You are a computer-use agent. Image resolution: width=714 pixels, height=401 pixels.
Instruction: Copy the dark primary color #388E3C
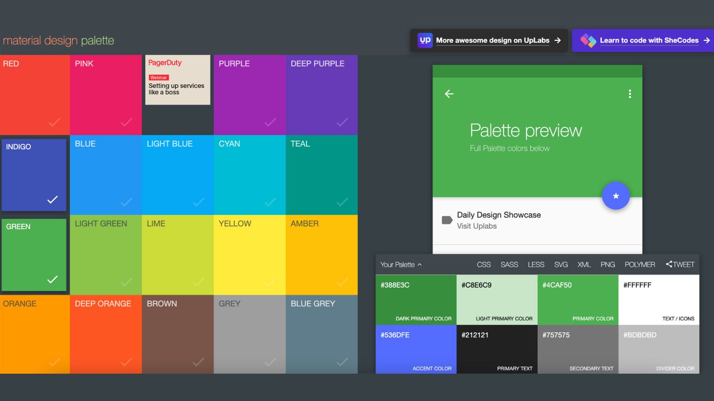click(416, 300)
